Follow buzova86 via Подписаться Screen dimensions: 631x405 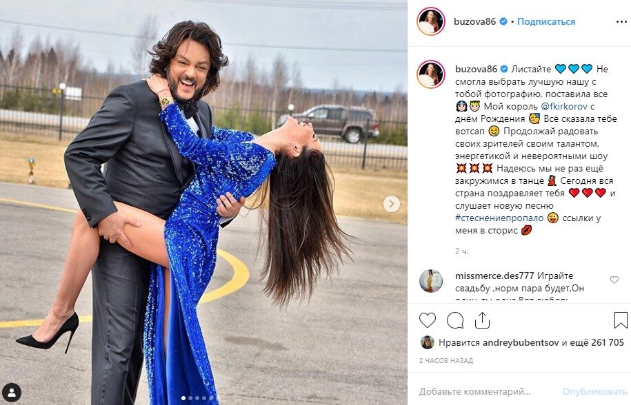click(x=546, y=22)
